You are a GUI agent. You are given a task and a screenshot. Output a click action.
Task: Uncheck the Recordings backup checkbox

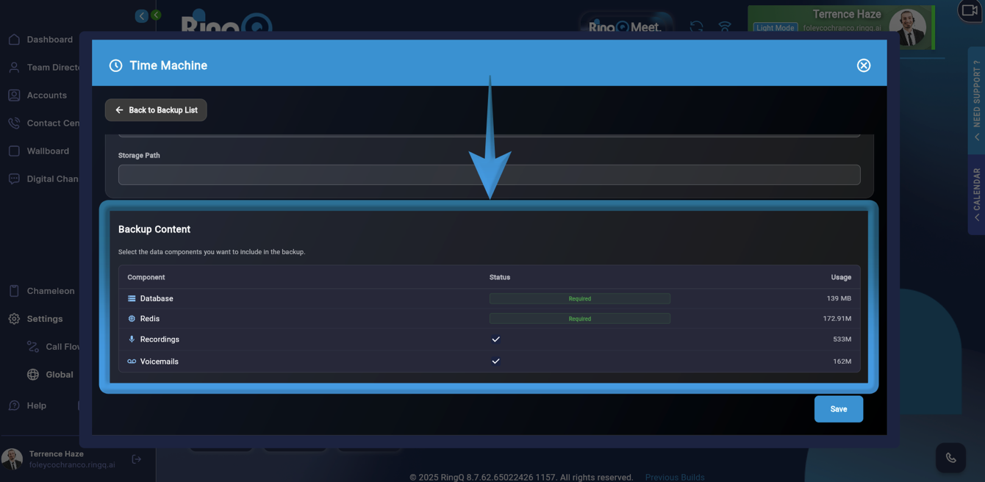point(495,339)
